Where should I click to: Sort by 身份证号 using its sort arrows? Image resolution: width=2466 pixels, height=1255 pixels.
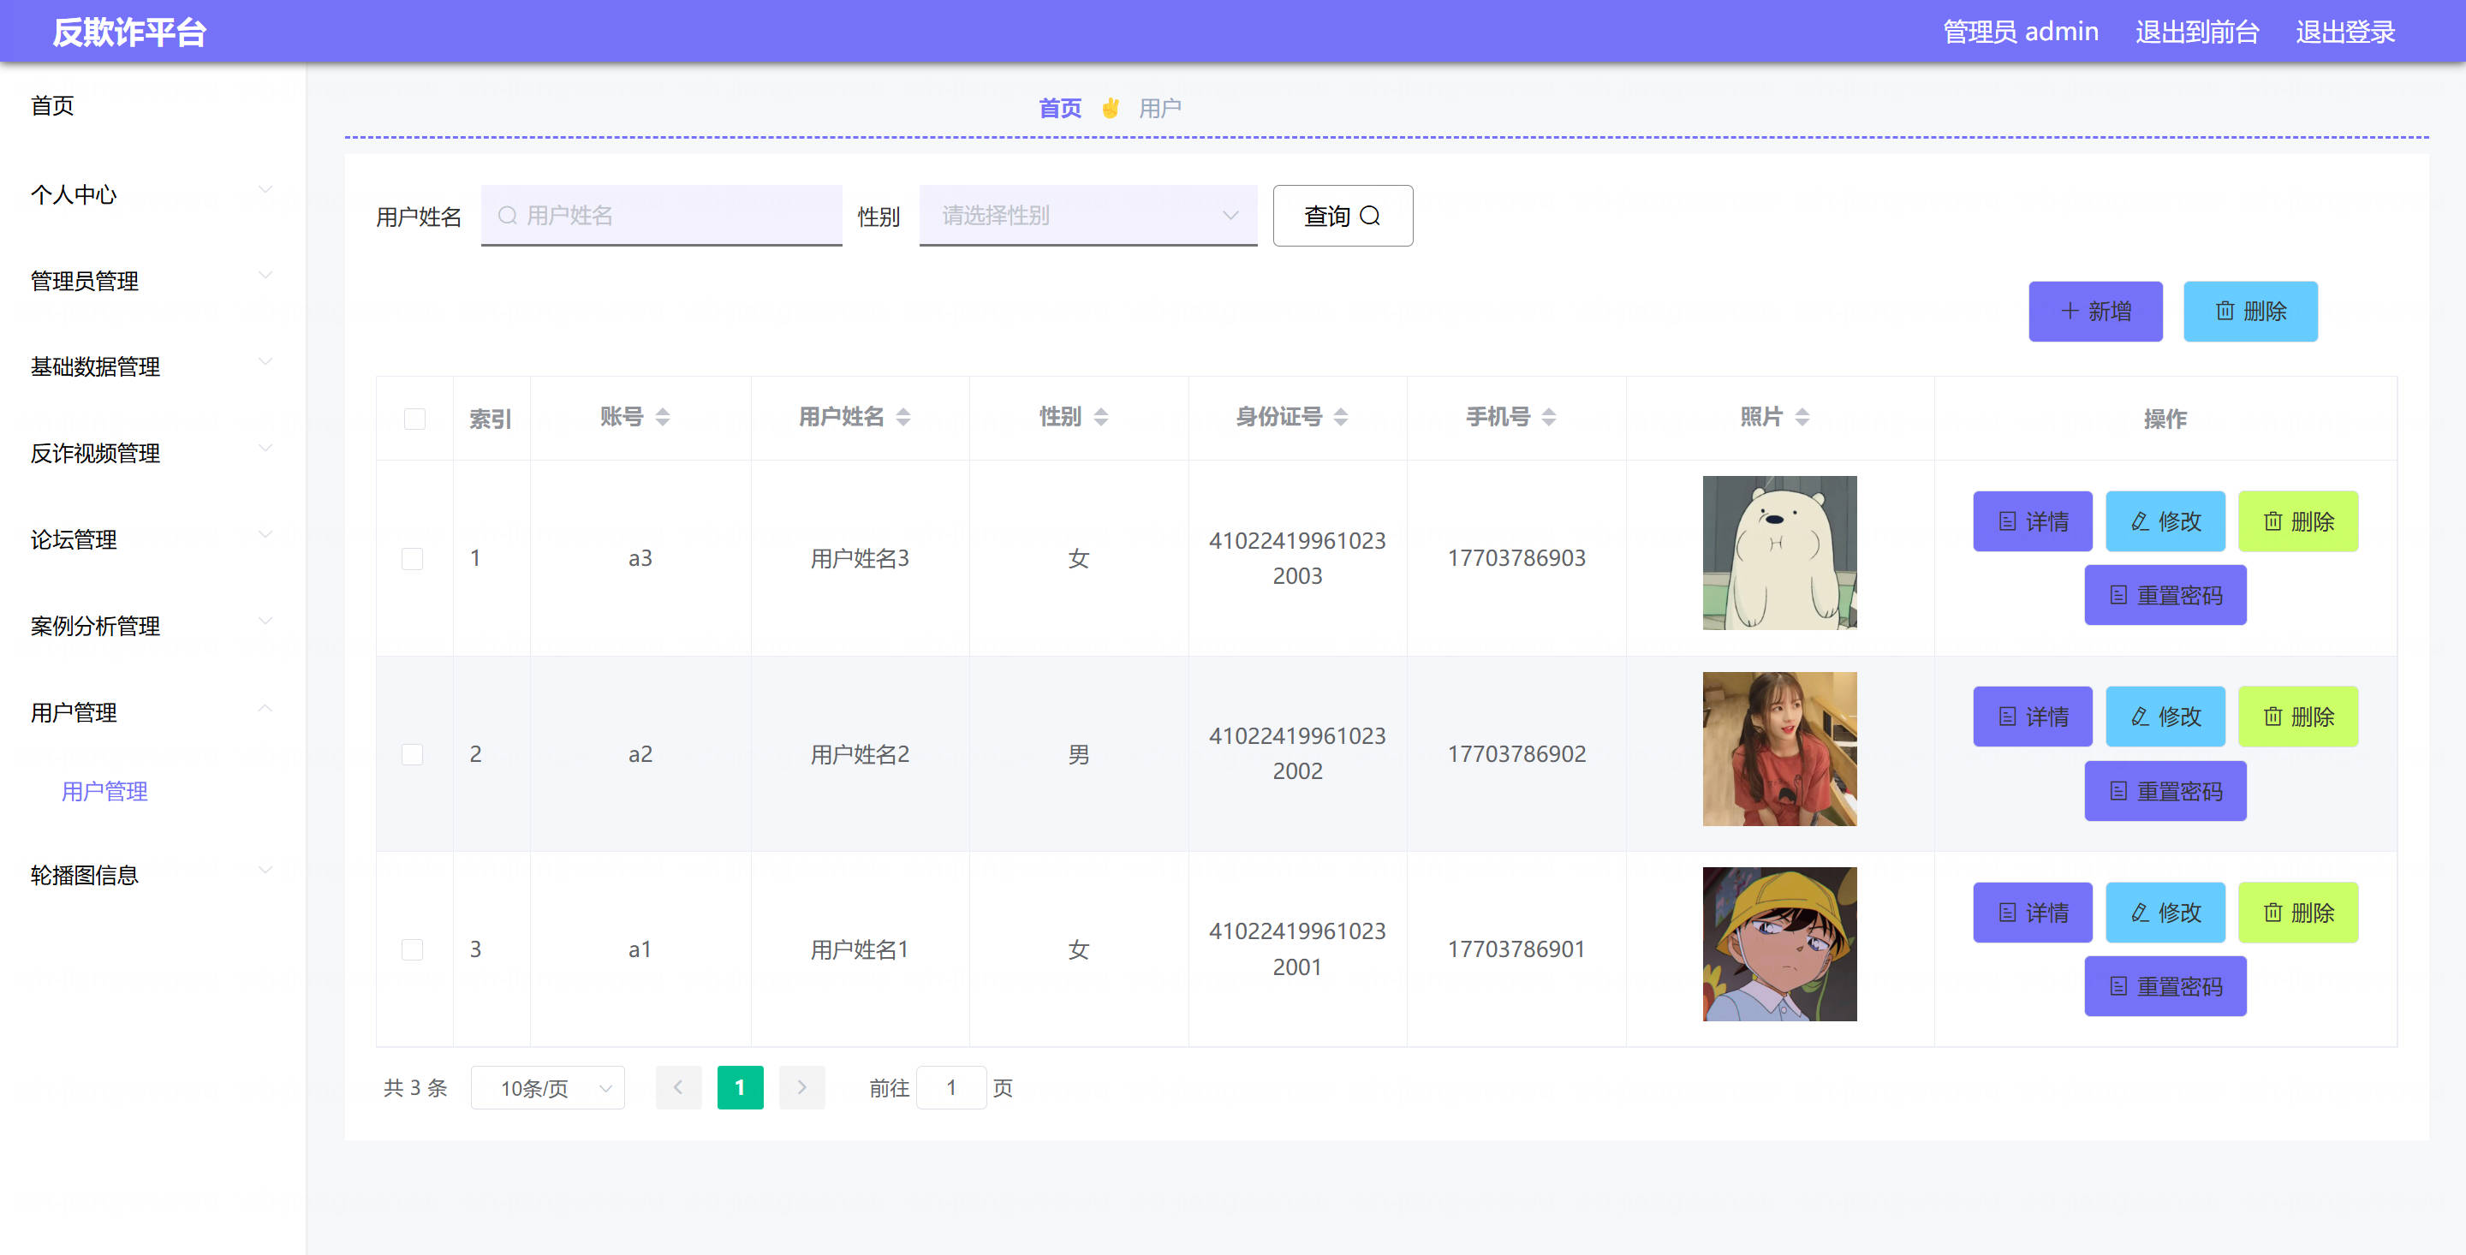tap(1340, 416)
